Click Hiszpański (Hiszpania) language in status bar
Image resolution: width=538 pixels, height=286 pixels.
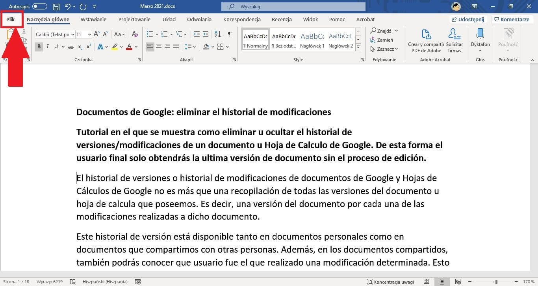click(105, 282)
